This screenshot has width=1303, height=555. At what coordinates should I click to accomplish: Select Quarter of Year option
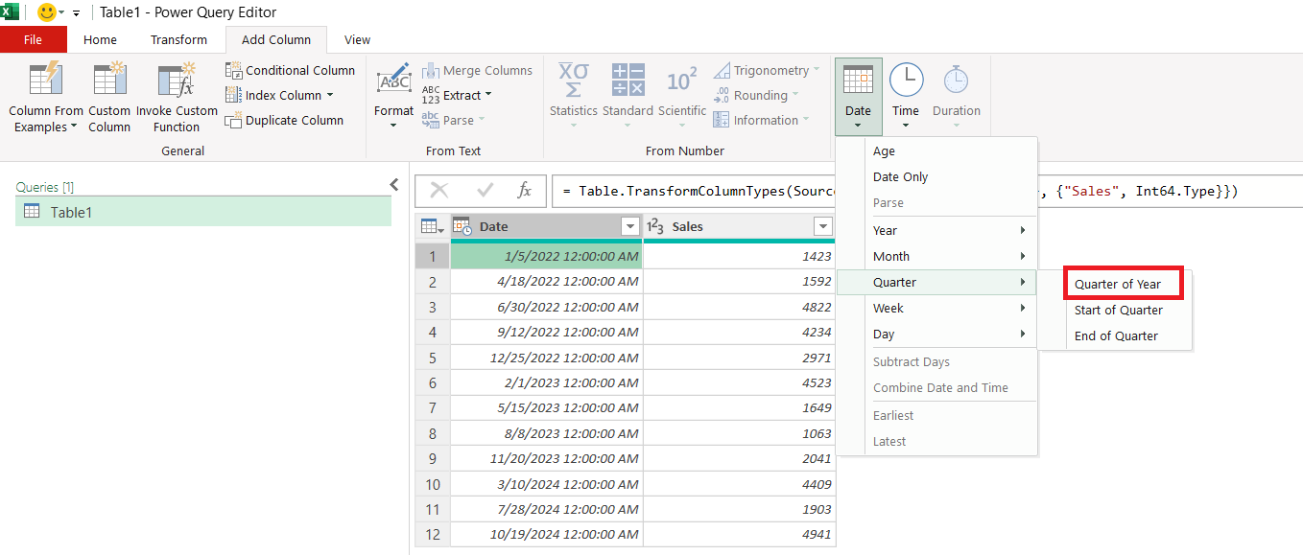pos(1124,284)
